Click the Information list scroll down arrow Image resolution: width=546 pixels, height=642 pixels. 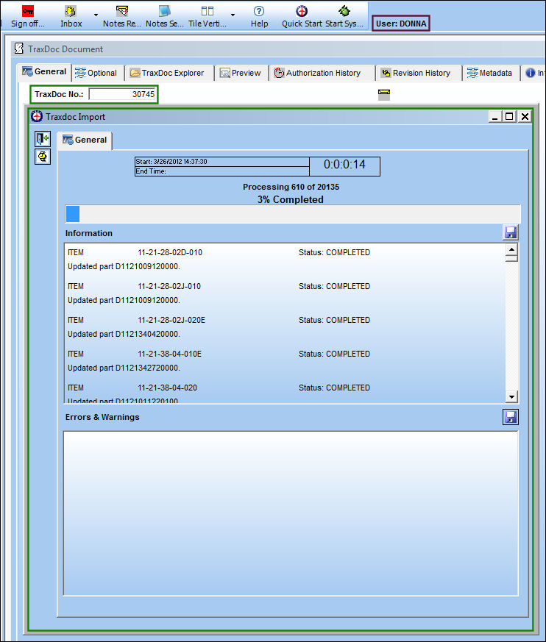(511, 396)
